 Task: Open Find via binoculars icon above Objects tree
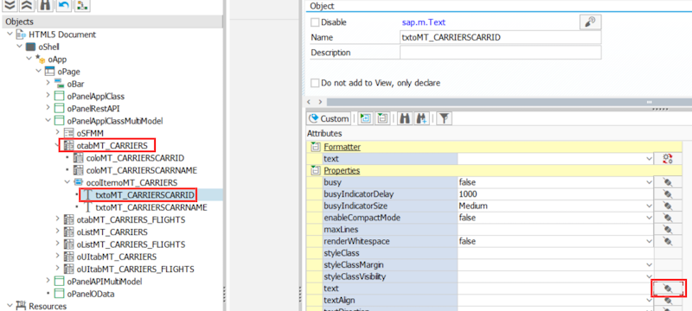click(45, 5)
